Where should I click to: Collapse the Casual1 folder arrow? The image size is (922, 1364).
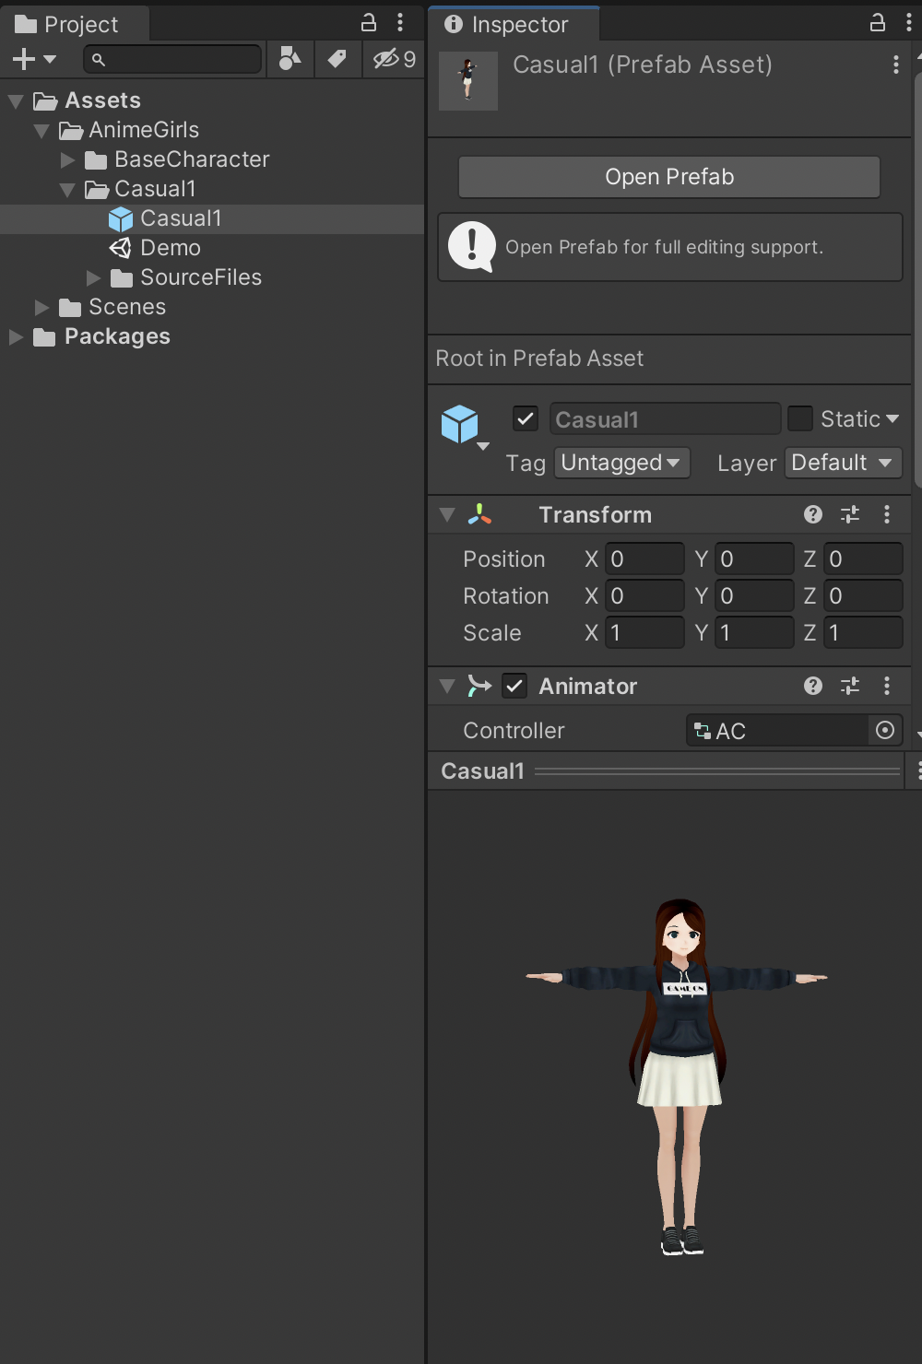tap(67, 189)
